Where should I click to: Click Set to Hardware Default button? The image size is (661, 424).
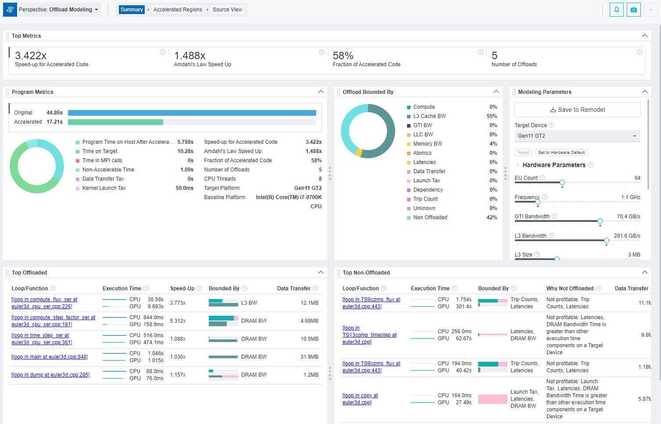pyautogui.click(x=561, y=153)
